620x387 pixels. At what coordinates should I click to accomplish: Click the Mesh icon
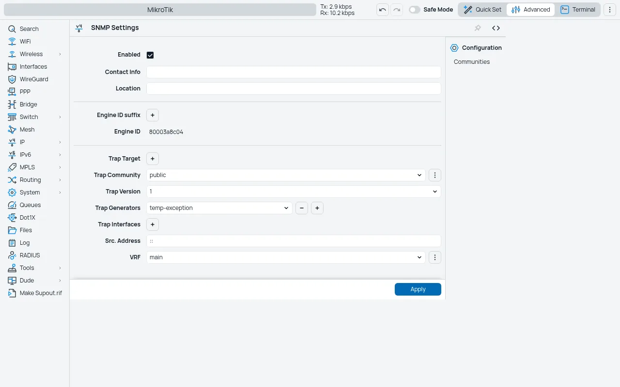(x=12, y=130)
